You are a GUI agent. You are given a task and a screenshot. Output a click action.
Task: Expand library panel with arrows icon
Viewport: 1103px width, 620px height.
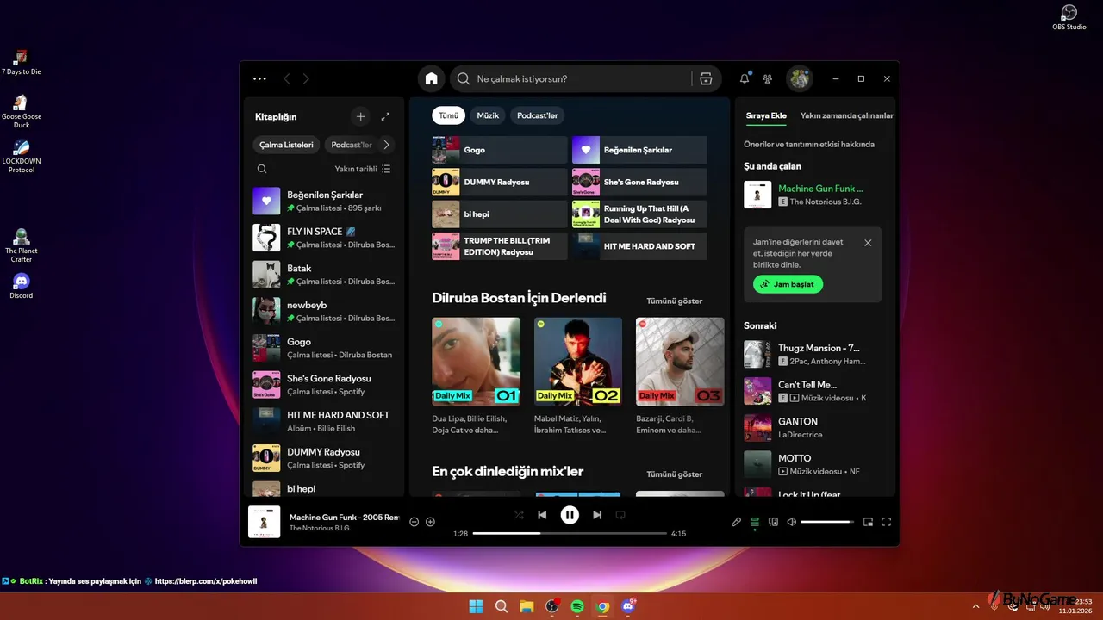pyautogui.click(x=385, y=116)
